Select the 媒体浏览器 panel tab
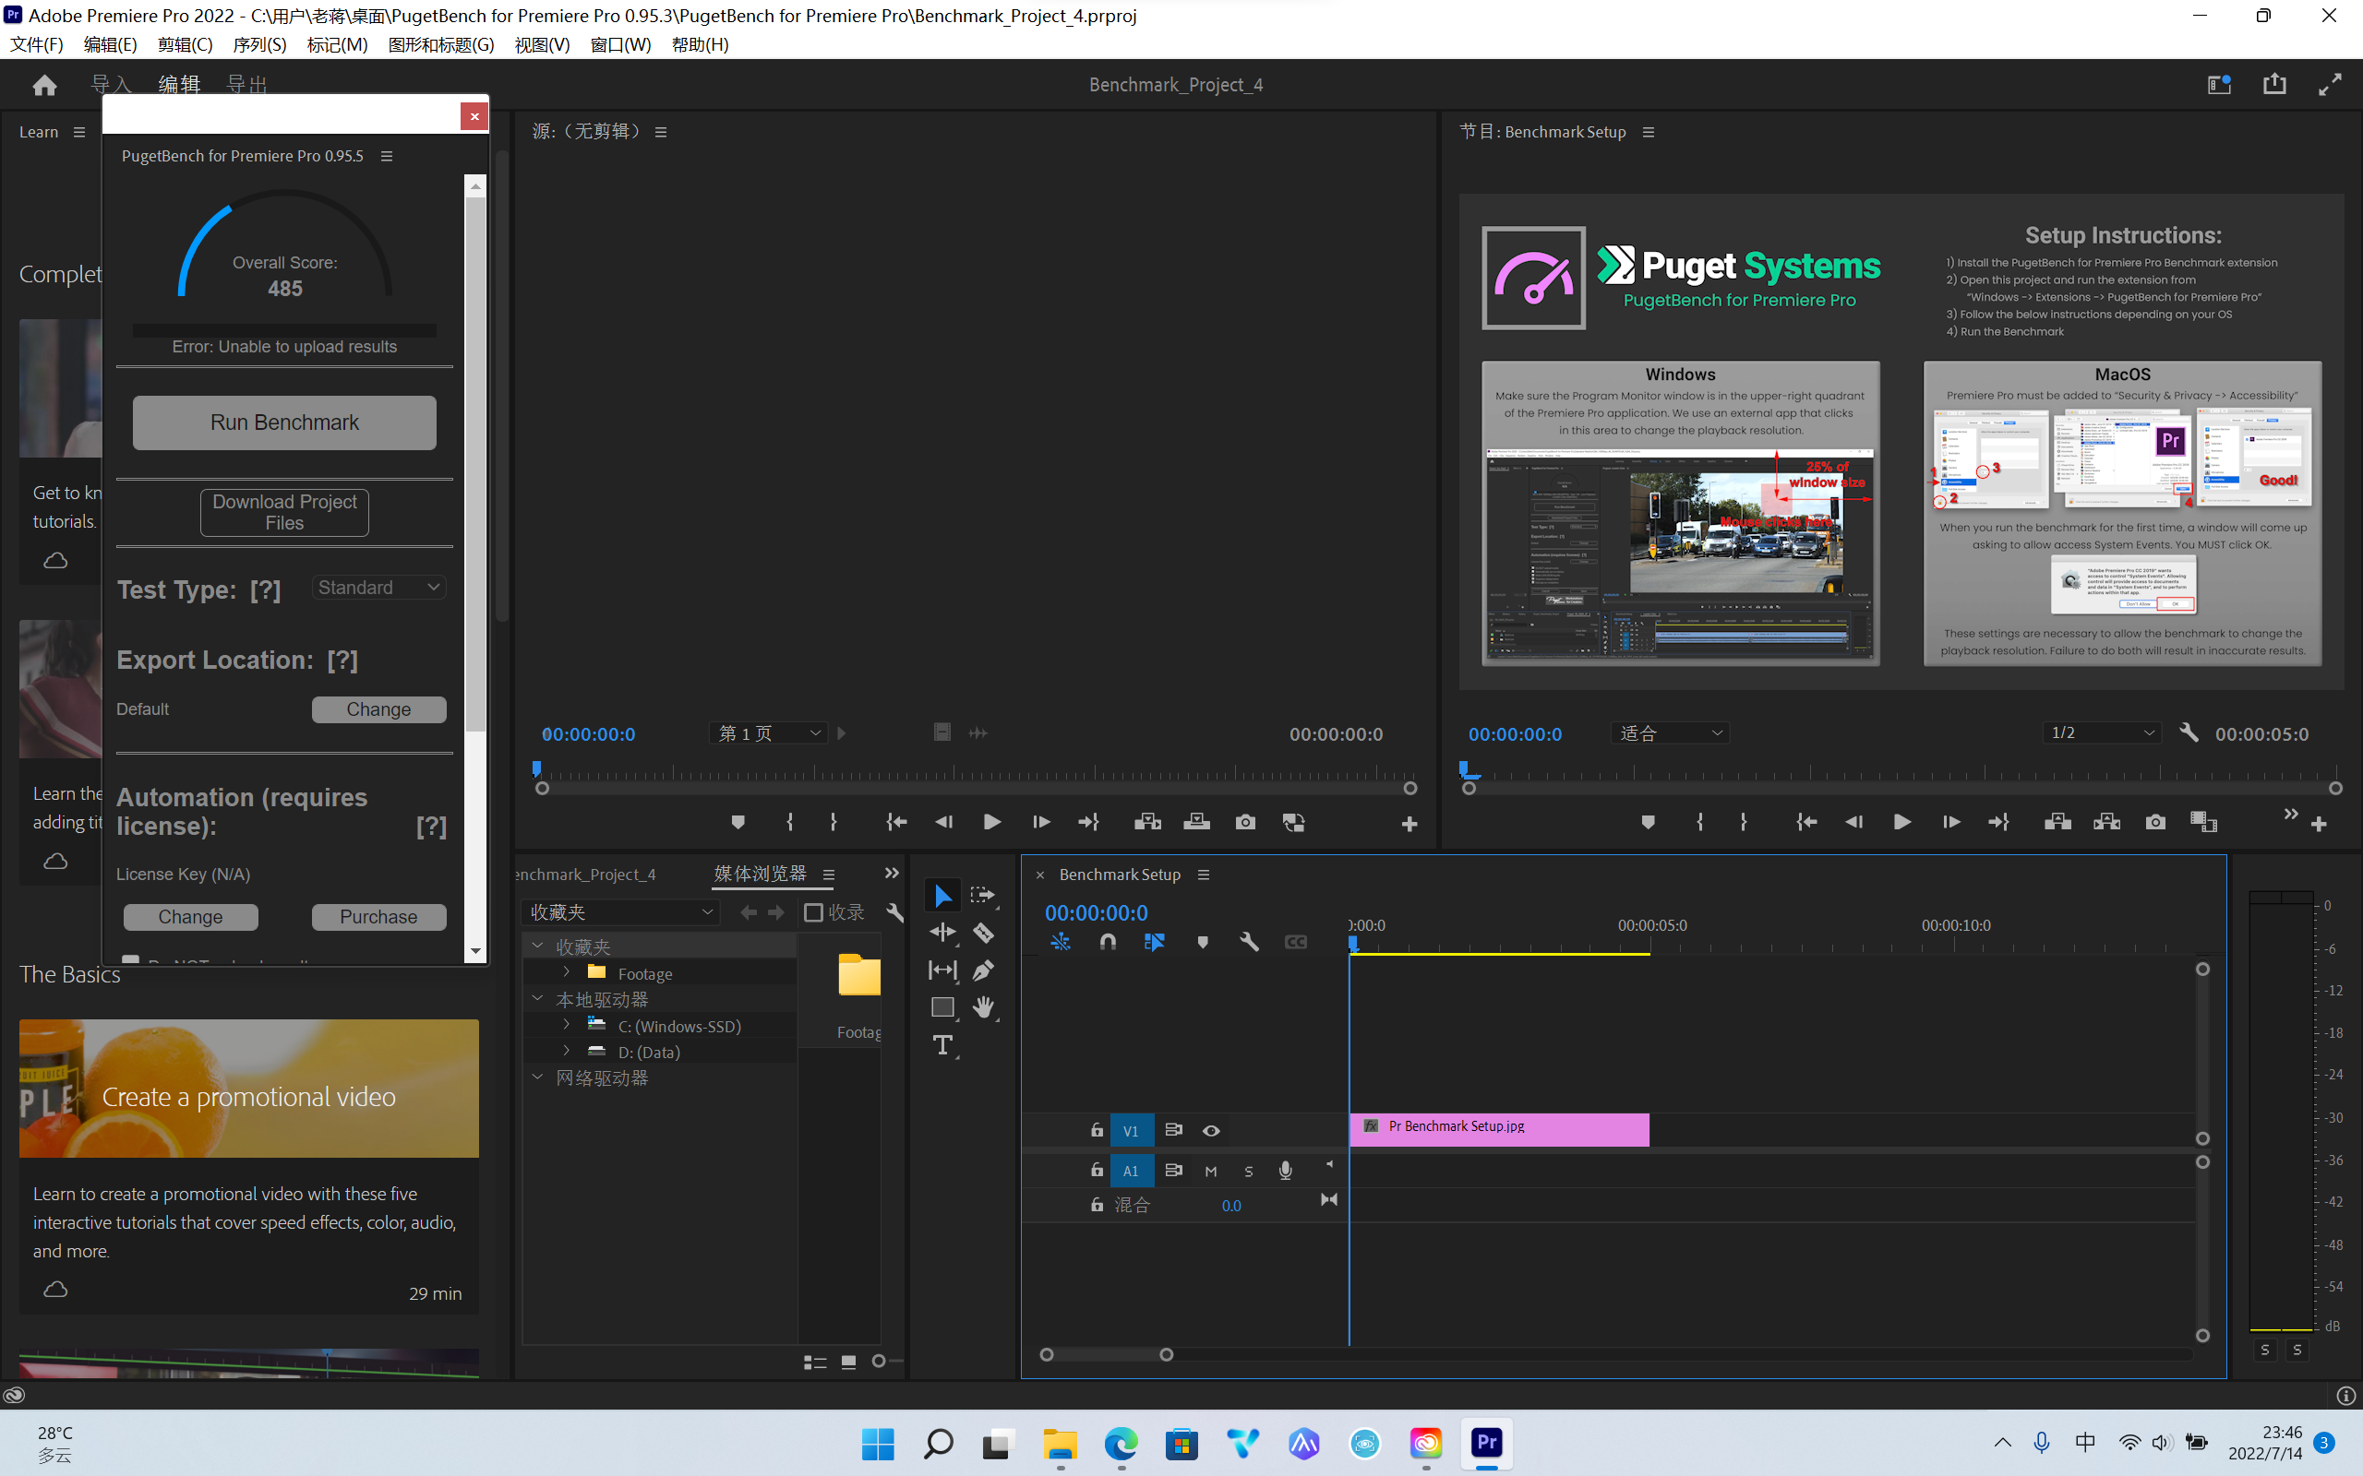 tap(761, 874)
